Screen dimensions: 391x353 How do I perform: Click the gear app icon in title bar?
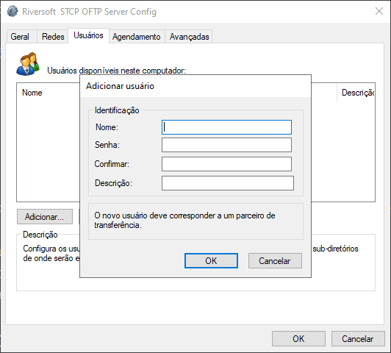tap(12, 11)
